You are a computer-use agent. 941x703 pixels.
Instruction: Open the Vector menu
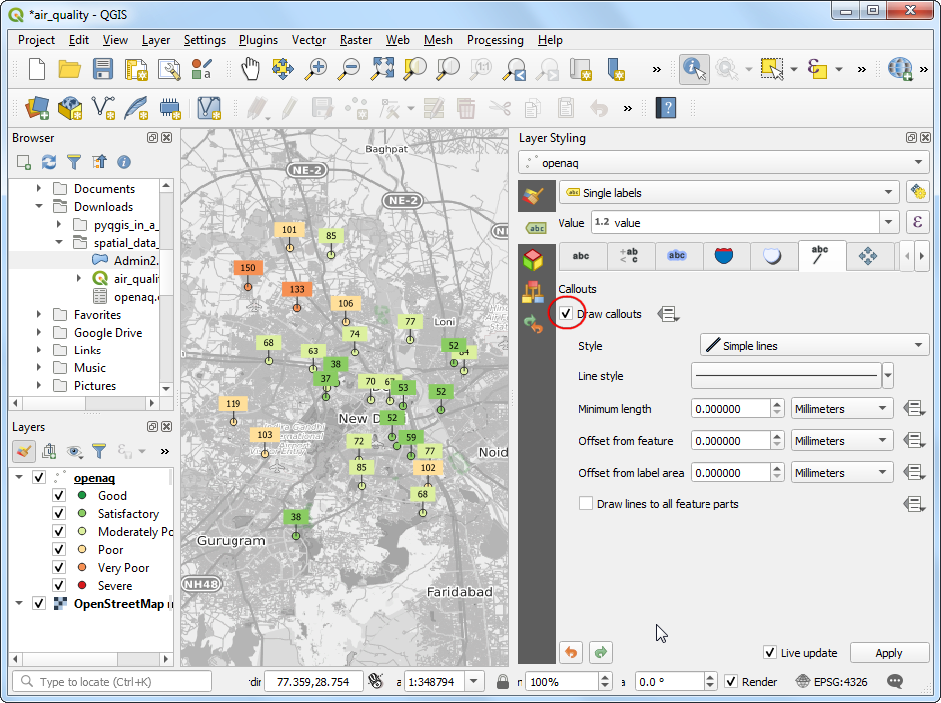pos(309,40)
